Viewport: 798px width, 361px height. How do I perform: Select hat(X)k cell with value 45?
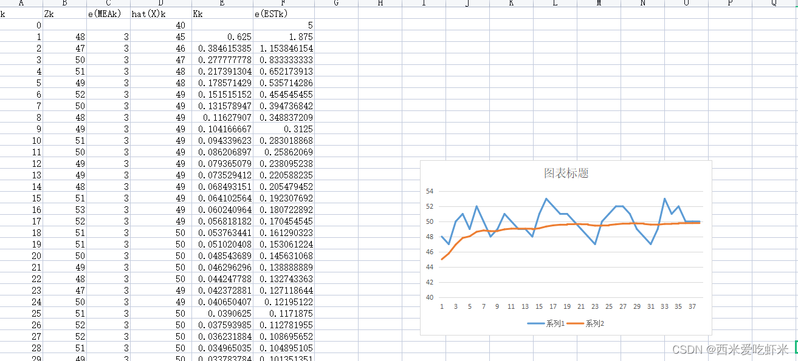[161, 36]
